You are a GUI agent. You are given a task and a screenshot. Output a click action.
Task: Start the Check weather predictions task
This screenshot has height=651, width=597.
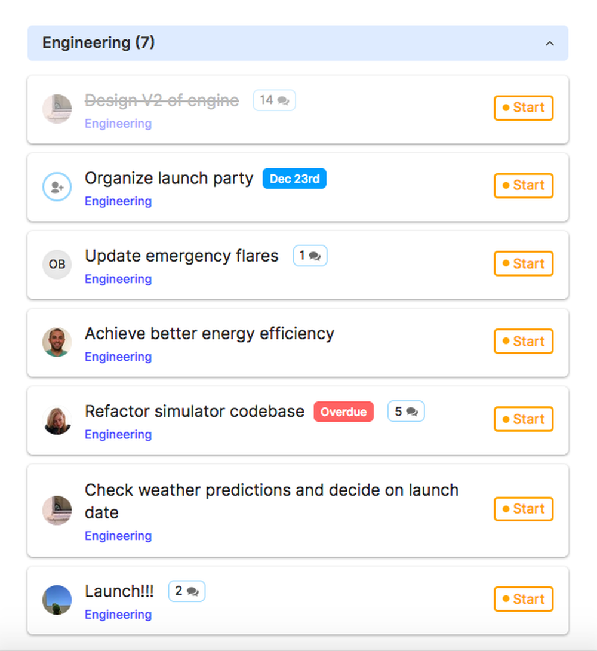[524, 509]
